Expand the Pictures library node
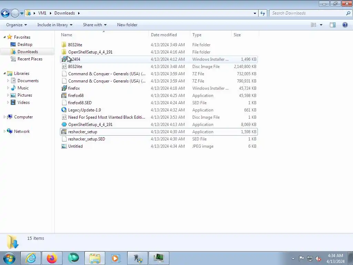 pyautogui.click(x=8, y=95)
